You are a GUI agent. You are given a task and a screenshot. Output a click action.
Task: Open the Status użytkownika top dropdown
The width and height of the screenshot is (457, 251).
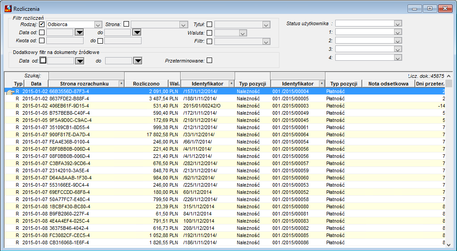point(398,24)
